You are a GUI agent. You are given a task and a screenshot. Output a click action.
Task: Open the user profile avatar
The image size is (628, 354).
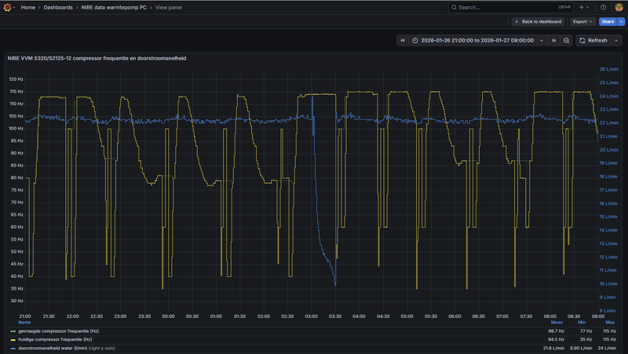point(619,7)
